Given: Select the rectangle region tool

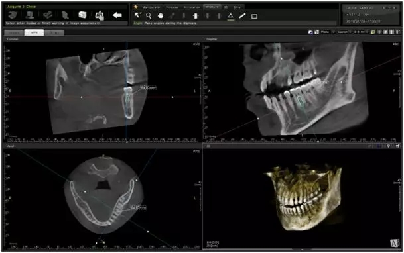Looking at the screenshot, I should (x=254, y=16).
